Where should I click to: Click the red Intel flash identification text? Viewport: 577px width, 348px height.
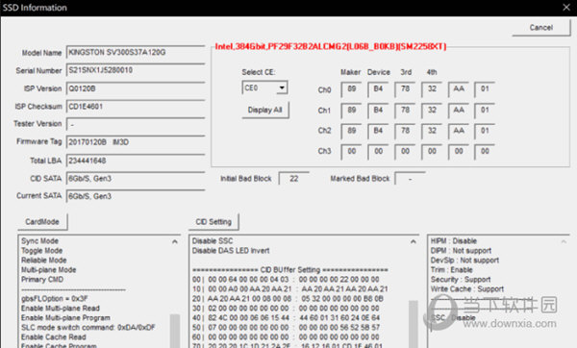(x=331, y=47)
